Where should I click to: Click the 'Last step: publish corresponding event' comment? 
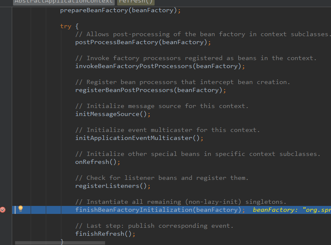pyautogui.click(x=154, y=226)
